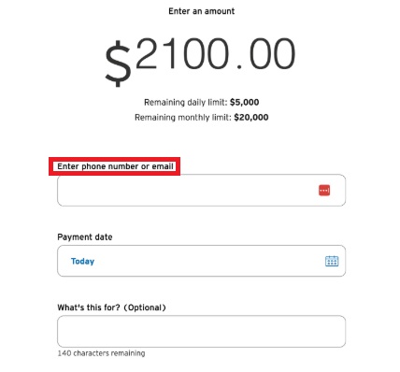Viewport: 400px width, 372px height.
Task: Click the dollar sign before the amount
Action: click(118, 64)
